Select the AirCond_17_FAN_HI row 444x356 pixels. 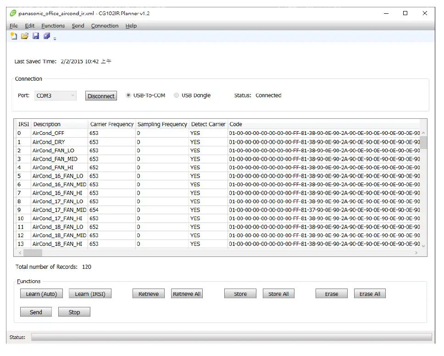(x=218, y=218)
